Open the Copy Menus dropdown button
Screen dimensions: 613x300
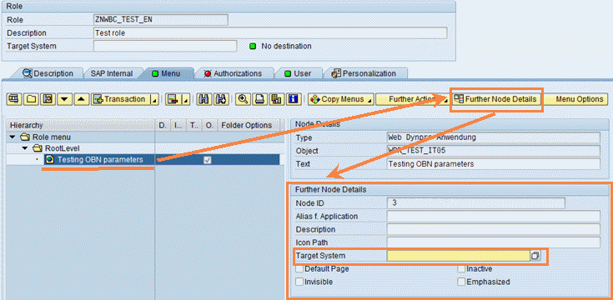click(341, 99)
